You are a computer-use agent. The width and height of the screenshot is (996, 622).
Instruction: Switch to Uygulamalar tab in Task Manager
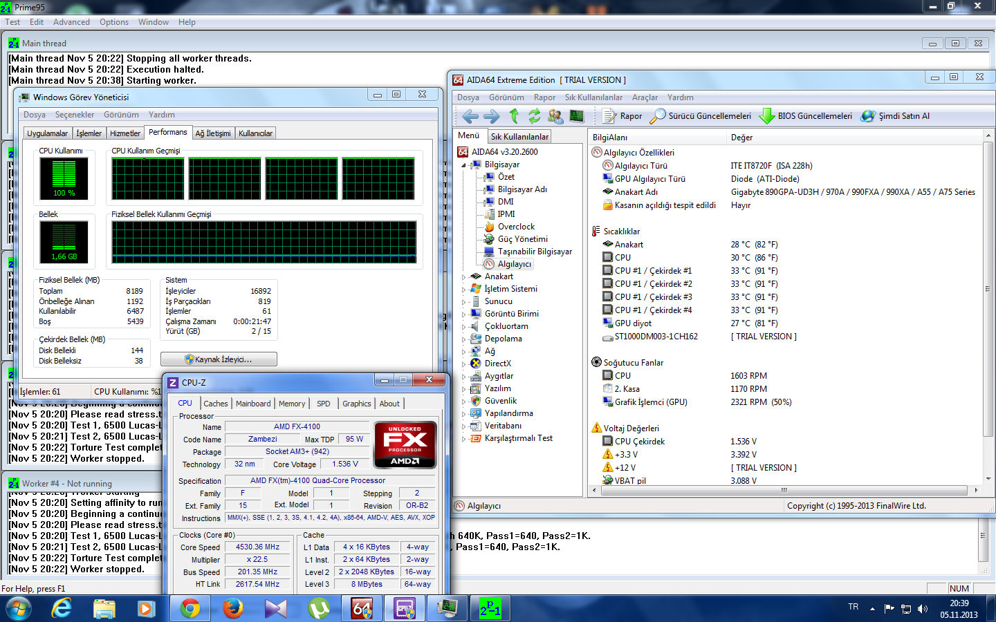[x=48, y=133]
